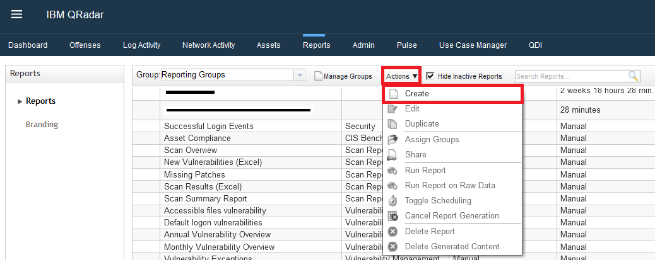Select the Default logon vulnerabilities report
655x260 pixels.
tap(213, 222)
